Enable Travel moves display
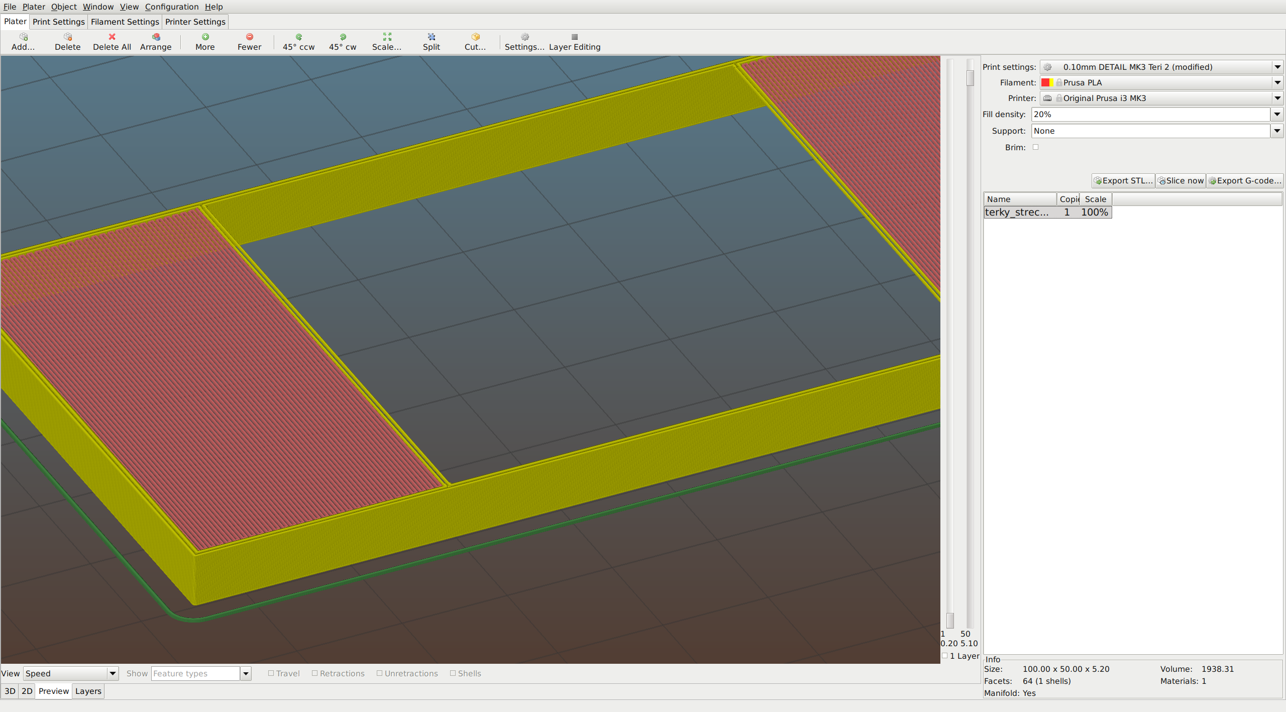1286x712 pixels. [x=271, y=673]
